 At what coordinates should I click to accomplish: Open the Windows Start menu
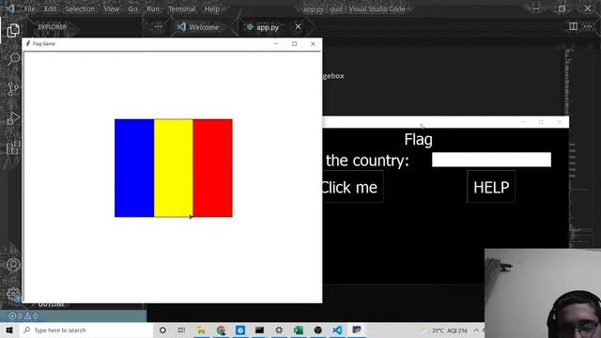(9, 330)
